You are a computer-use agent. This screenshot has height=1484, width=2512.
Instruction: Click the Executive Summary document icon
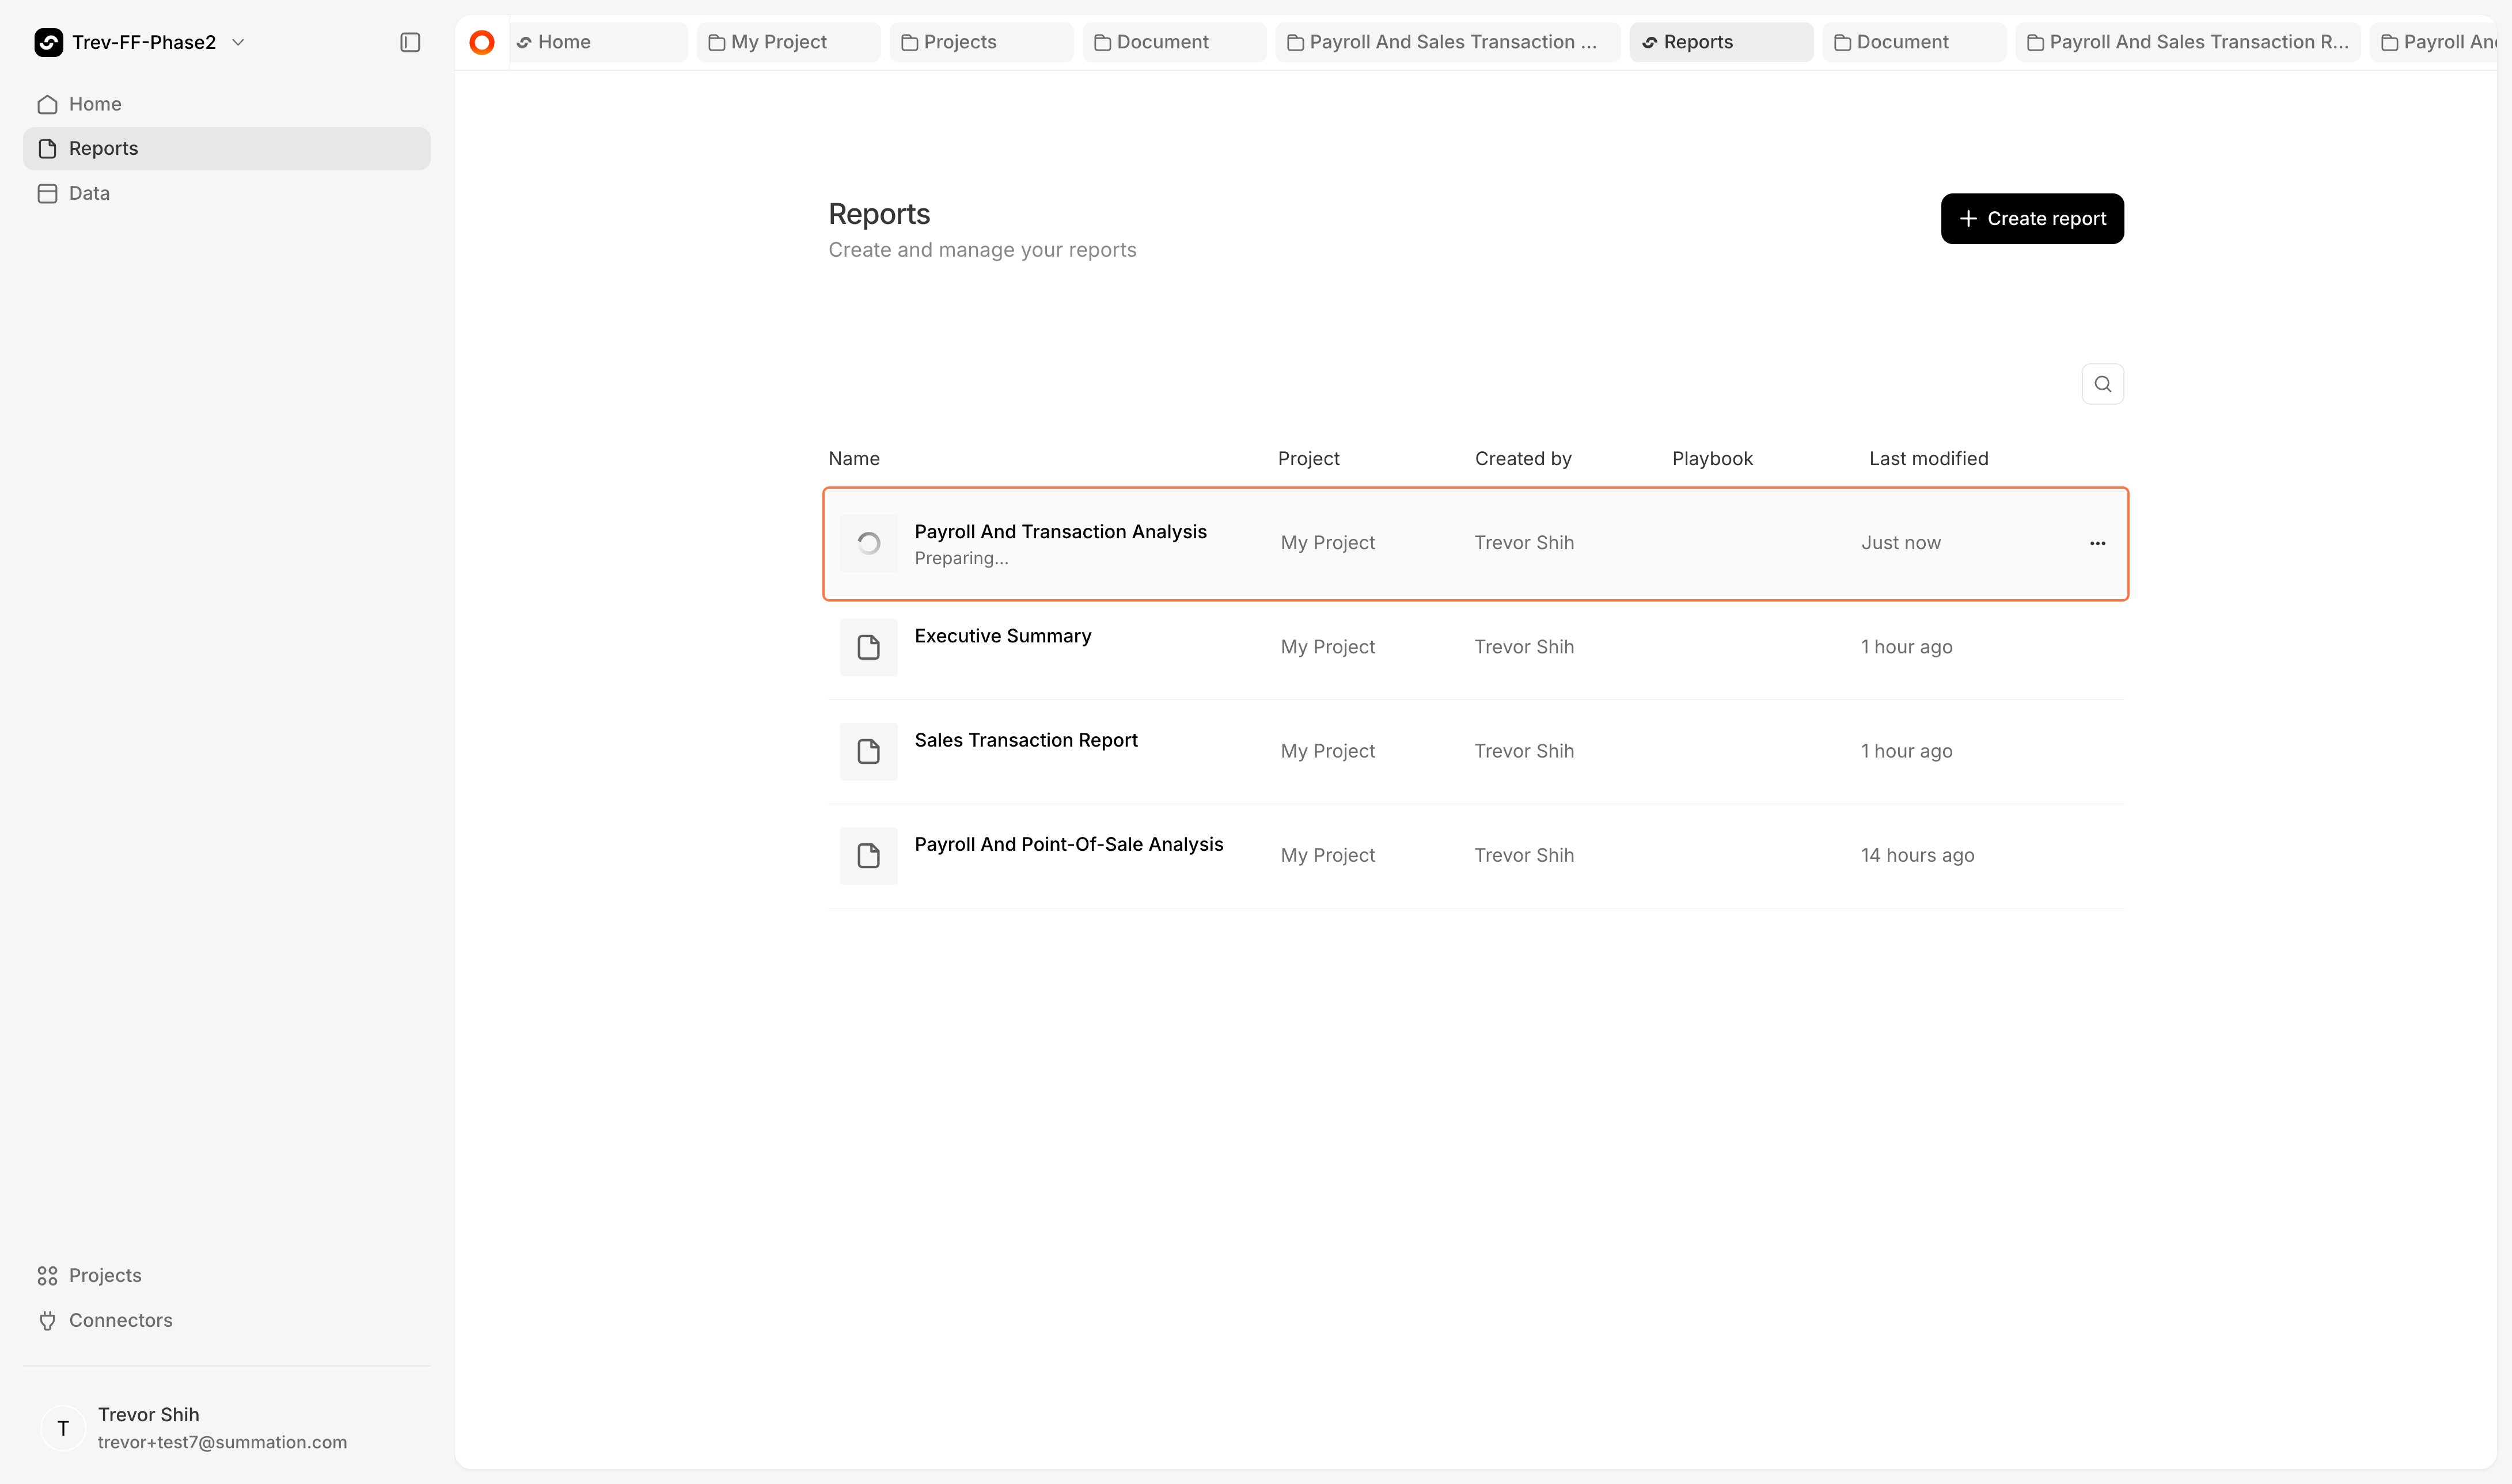(x=868, y=647)
